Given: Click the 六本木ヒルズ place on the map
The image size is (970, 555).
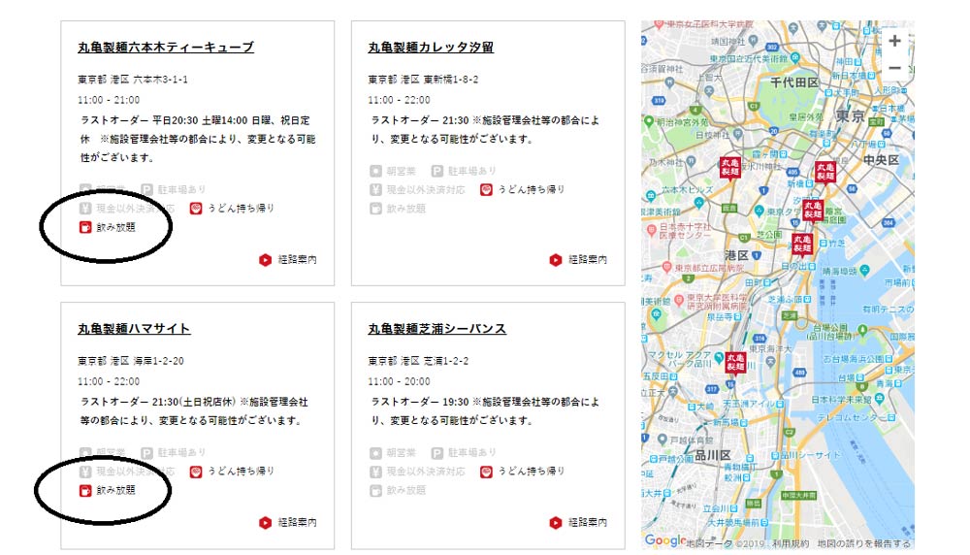Looking at the screenshot, I should (x=688, y=189).
